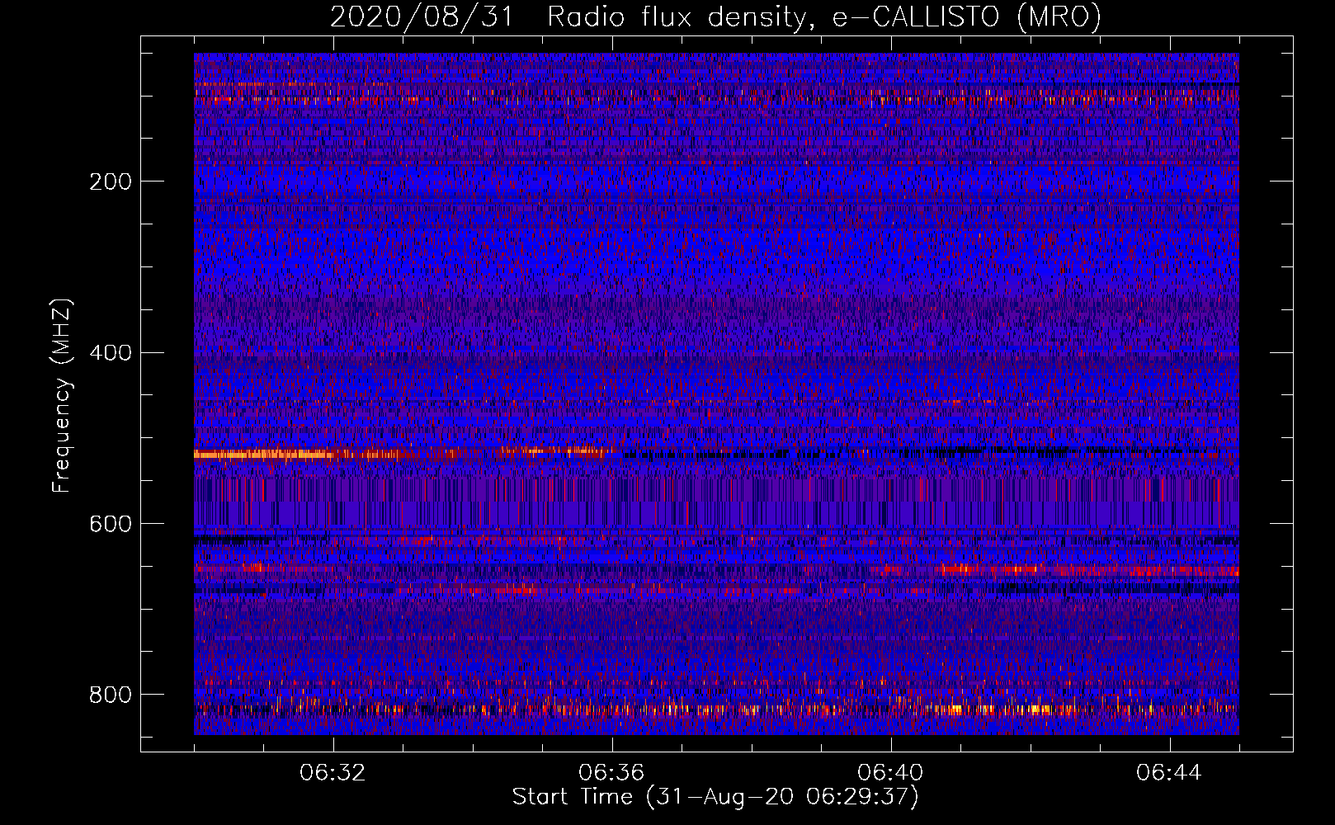Click the 06:32 time tick label
Viewport: 1335px width, 825px height.
click(x=333, y=773)
